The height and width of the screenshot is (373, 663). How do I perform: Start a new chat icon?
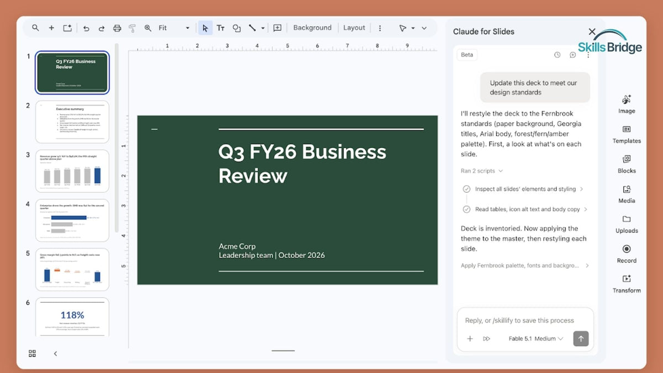pyautogui.click(x=572, y=55)
